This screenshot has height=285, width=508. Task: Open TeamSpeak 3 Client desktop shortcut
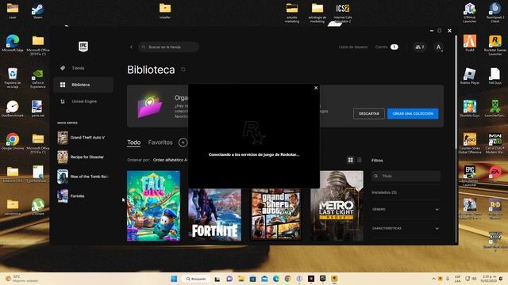point(495,13)
